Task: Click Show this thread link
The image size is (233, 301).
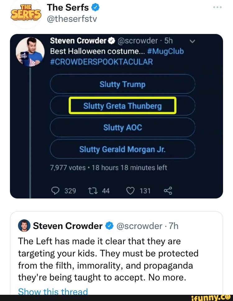Action: pos(53,292)
